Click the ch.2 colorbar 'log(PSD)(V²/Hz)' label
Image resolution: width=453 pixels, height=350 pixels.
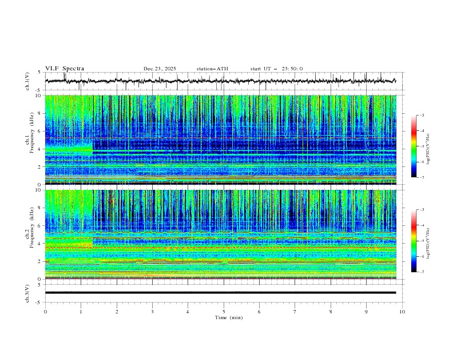[428, 243]
